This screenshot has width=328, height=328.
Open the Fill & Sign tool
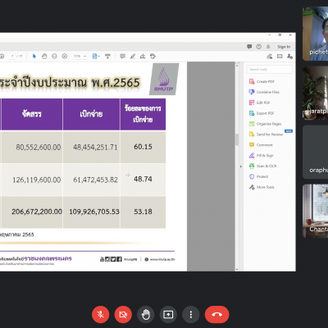tap(261, 156)
